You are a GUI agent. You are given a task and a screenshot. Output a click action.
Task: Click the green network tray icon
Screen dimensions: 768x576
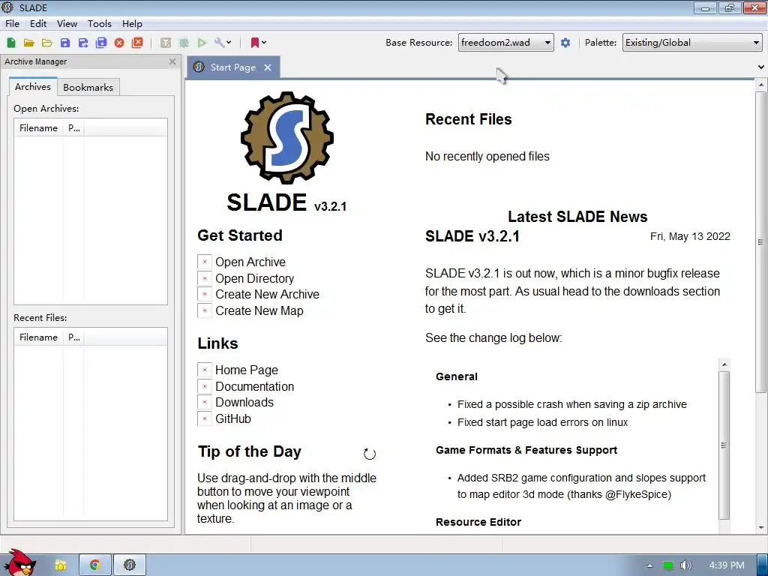coord(667,565)
